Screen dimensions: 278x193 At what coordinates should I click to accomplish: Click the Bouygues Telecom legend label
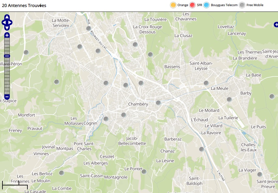(224, 5)
